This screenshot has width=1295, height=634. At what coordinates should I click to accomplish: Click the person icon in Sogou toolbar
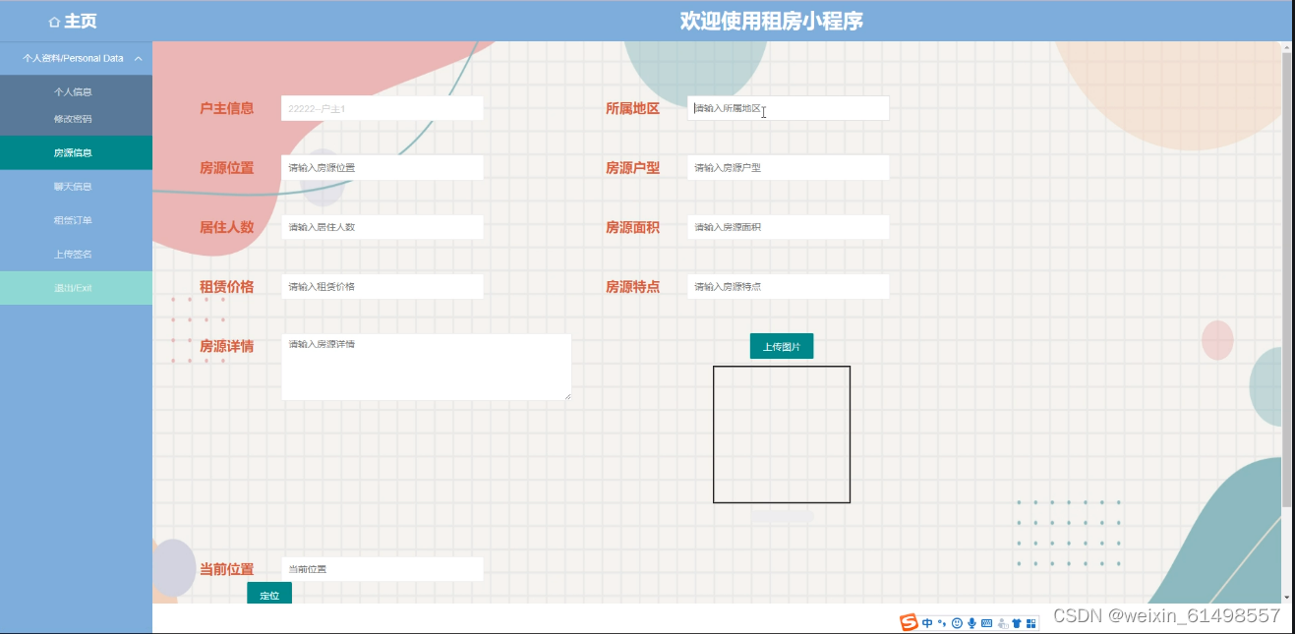pos(1002,622)
